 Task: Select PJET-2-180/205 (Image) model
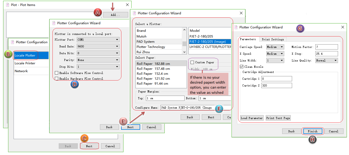click(208, 42)
